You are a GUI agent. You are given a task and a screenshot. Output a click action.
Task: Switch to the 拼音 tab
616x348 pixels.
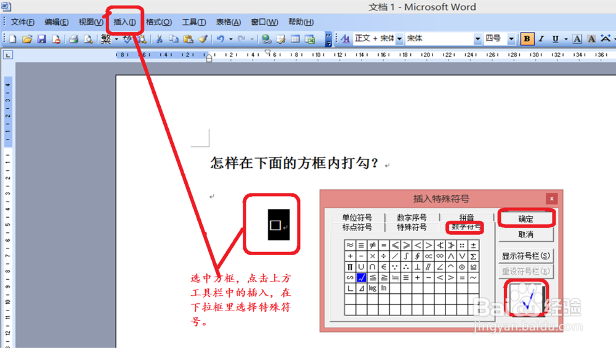click(466, 217)
